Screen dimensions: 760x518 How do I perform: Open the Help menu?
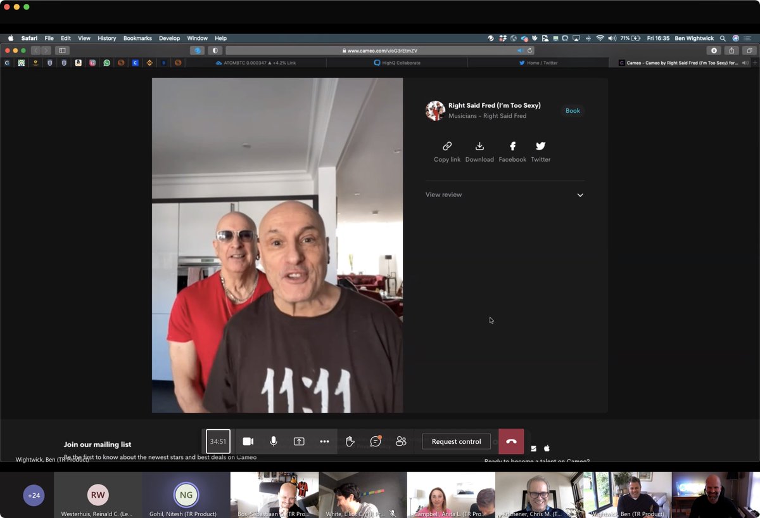(220, 38)
